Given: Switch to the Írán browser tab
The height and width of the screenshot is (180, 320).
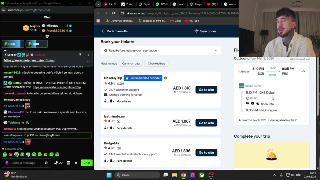Looking at the screenshot, I should click(110, 4).
